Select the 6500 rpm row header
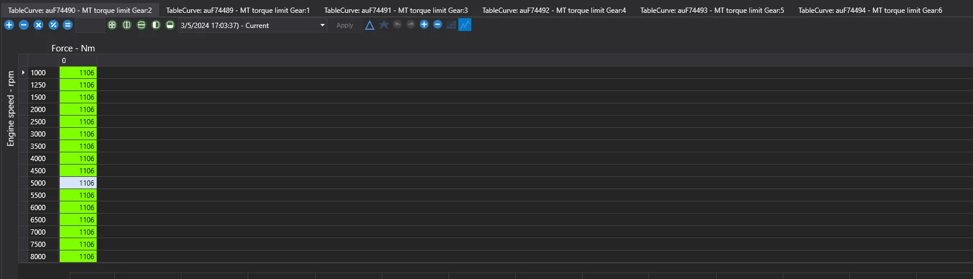 [44, 219]
